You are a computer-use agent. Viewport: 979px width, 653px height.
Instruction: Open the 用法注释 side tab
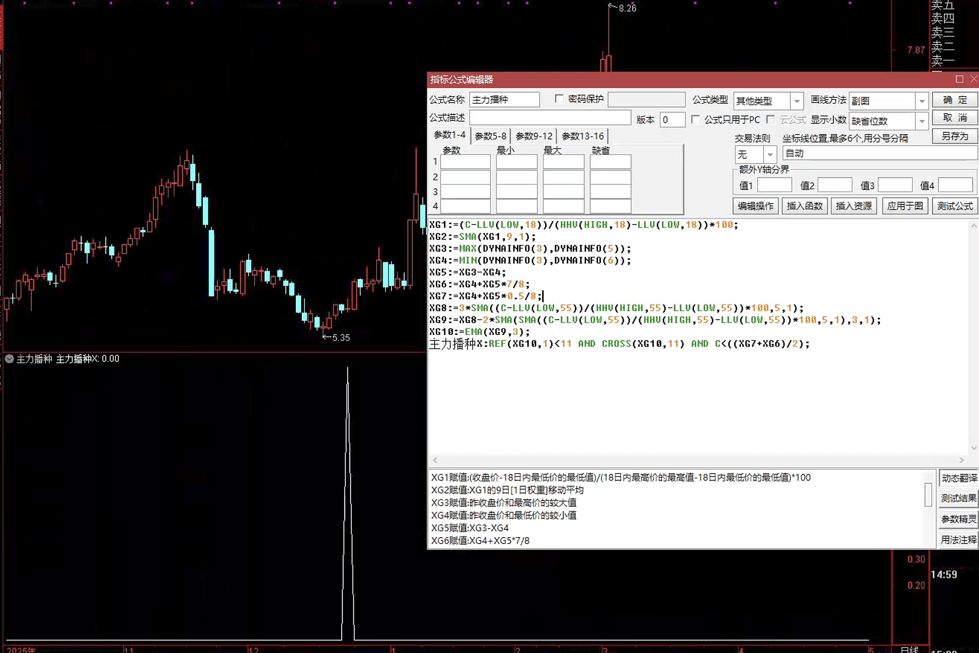(x=959, y=540)
